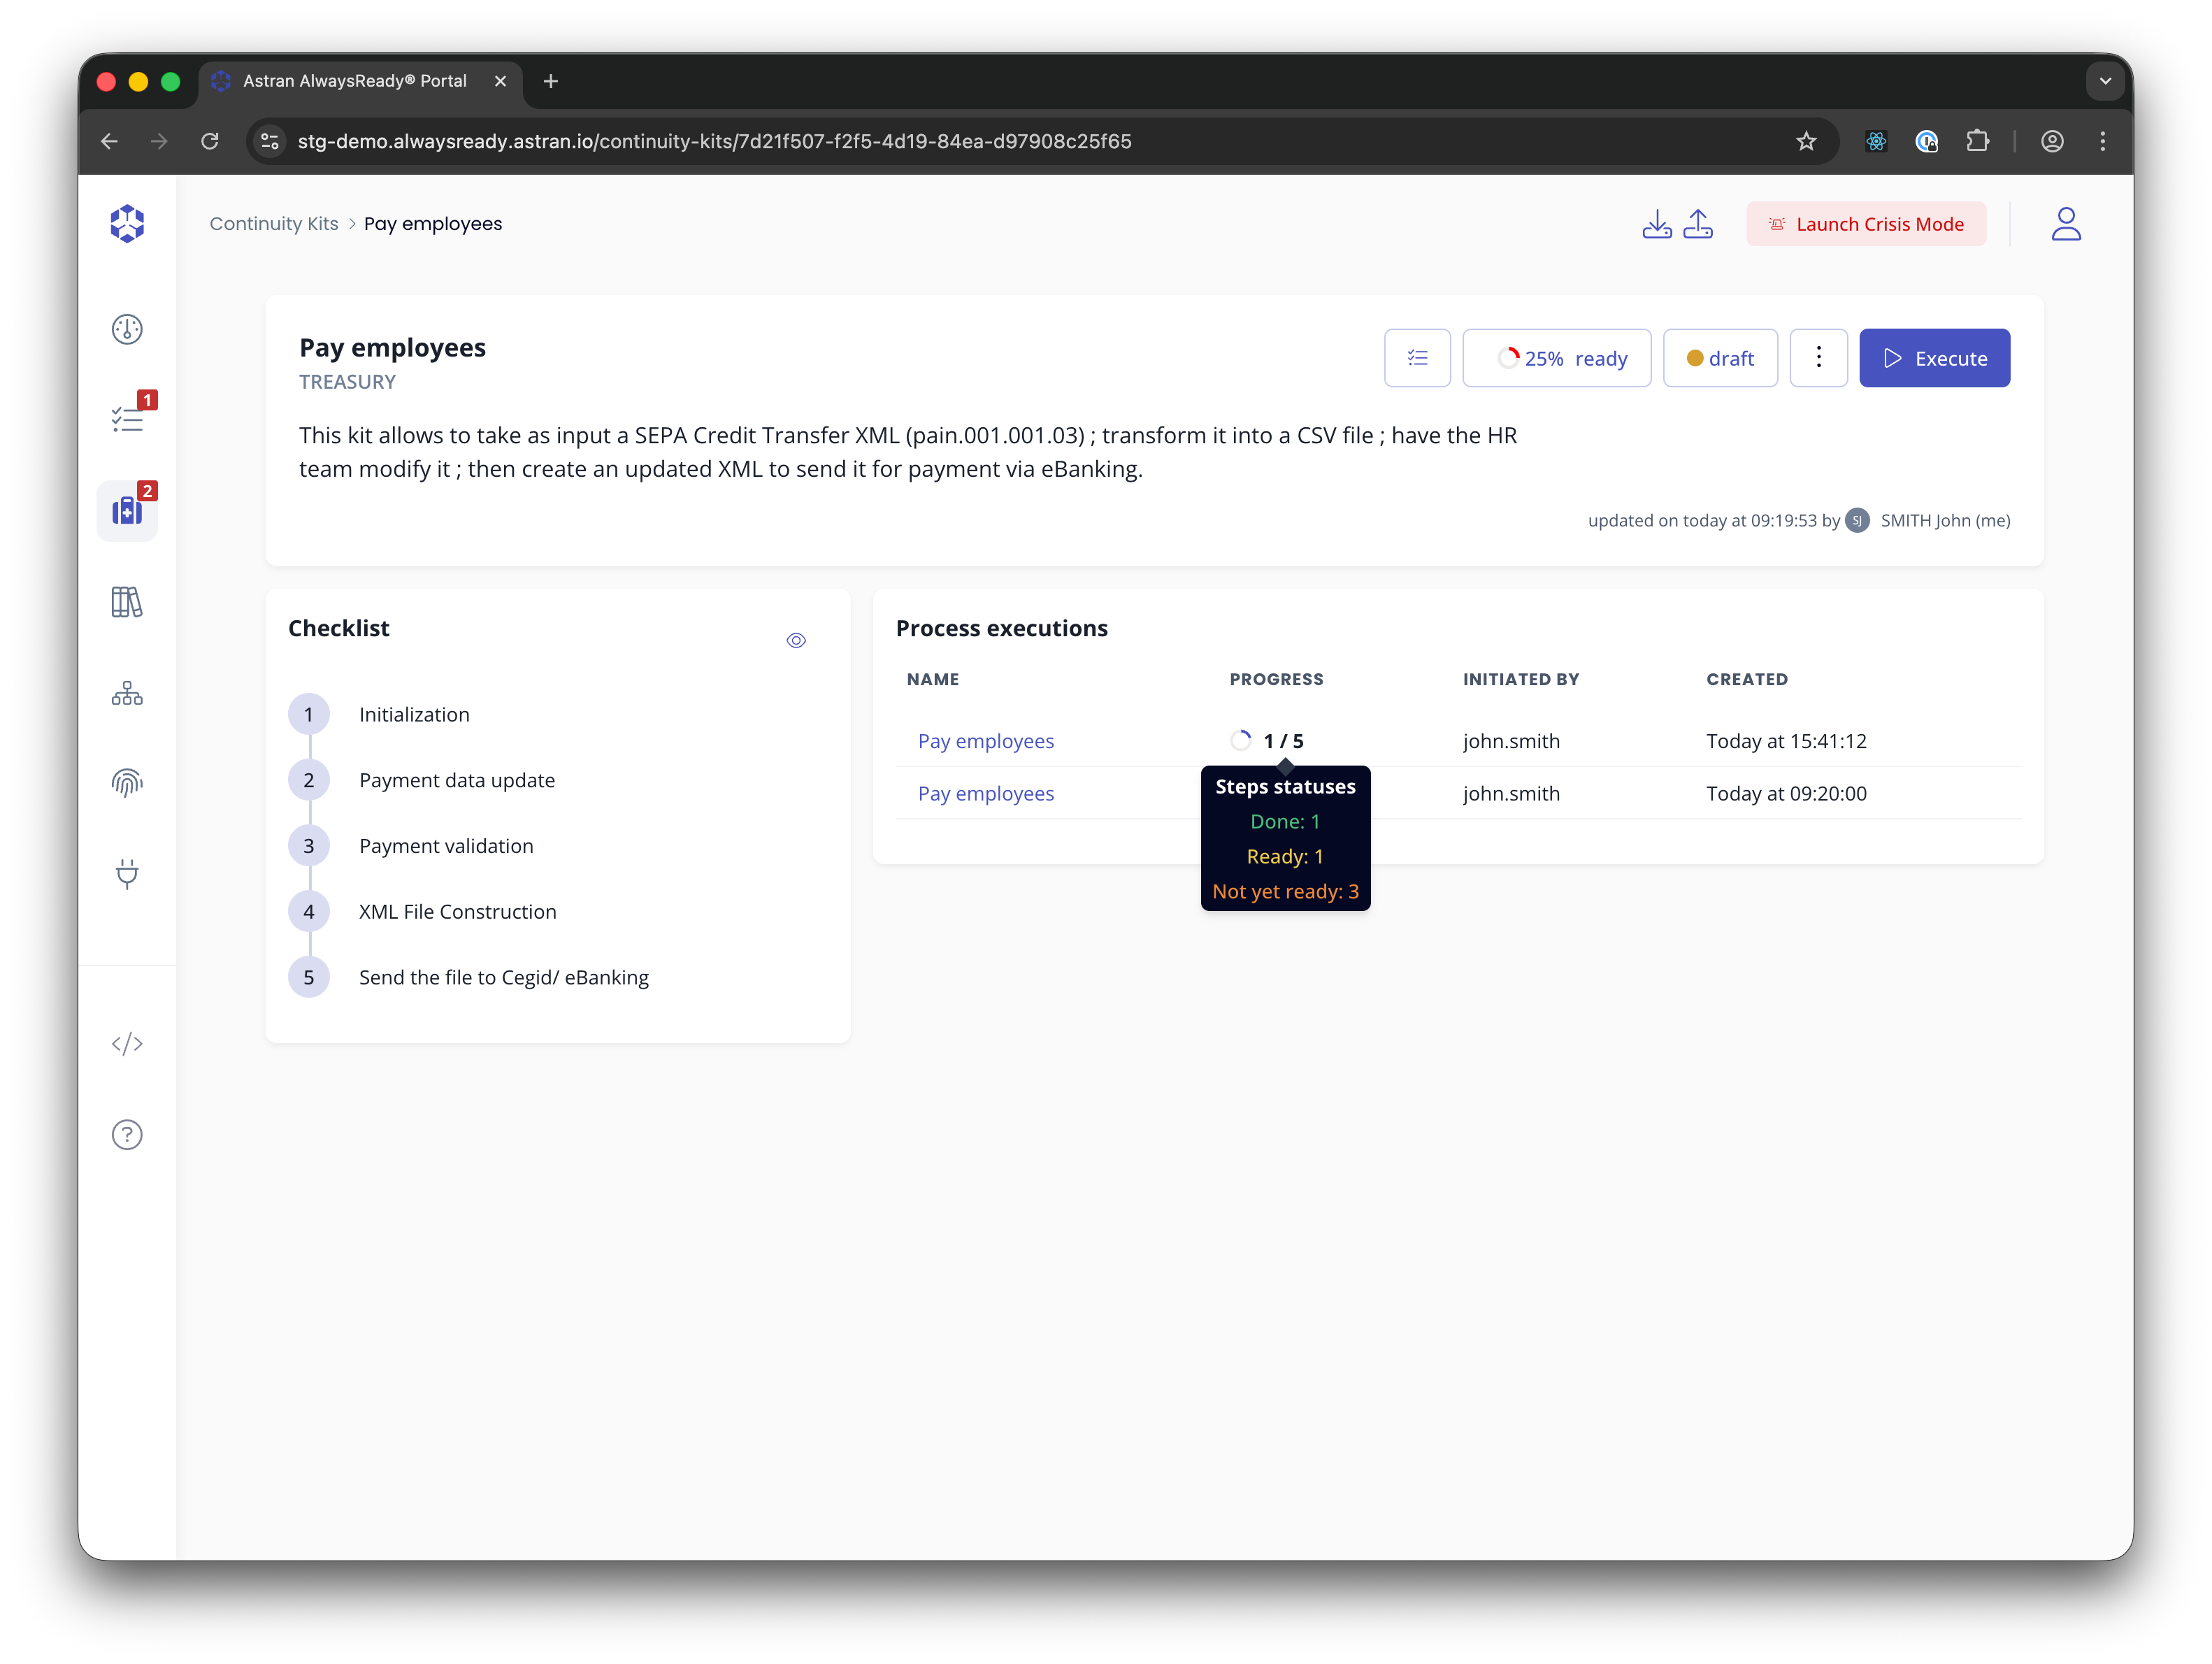The height and width of the screenshot is (1664, 2212).
Task: Open the organization hierarchy sidebar icon
Action: coord(127,693)
